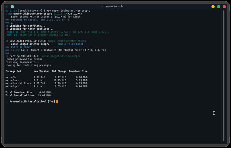Click the '2.99 MiB' net change value
This screenshot has width=231, height=148.
[x=61, y=83]
